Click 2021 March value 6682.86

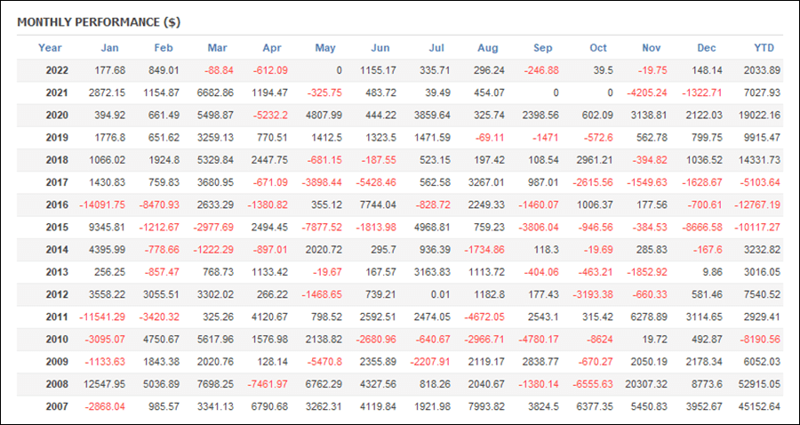click(215, 92)
